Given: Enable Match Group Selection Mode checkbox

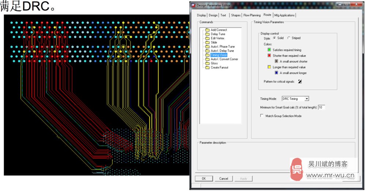Looking at the screenshot, I should click(262, 116).
